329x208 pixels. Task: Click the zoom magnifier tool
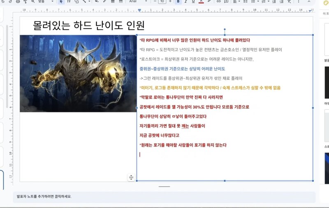click(x=33, y=2)
